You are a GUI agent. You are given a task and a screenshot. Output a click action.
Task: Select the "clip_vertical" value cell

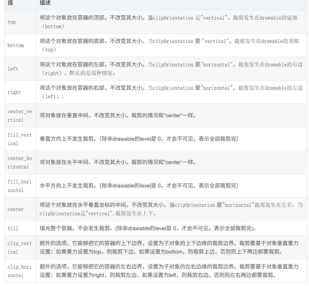(x=20, y=248)
